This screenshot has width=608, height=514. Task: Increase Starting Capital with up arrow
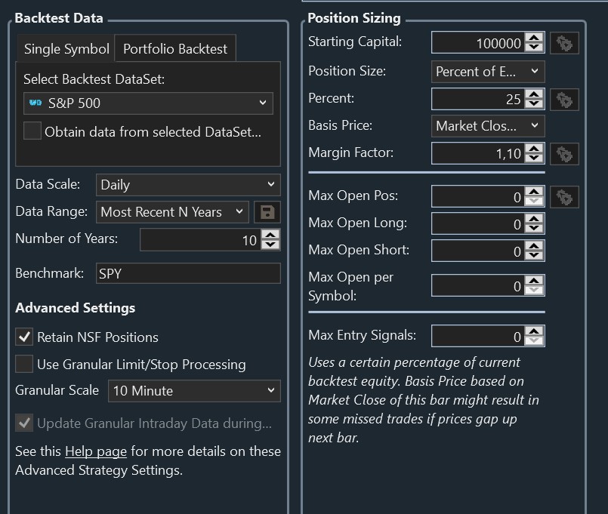click(534, 38)
